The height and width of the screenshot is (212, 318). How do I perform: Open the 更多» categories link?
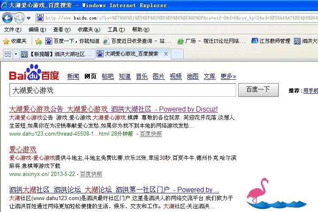coord(228,76)
